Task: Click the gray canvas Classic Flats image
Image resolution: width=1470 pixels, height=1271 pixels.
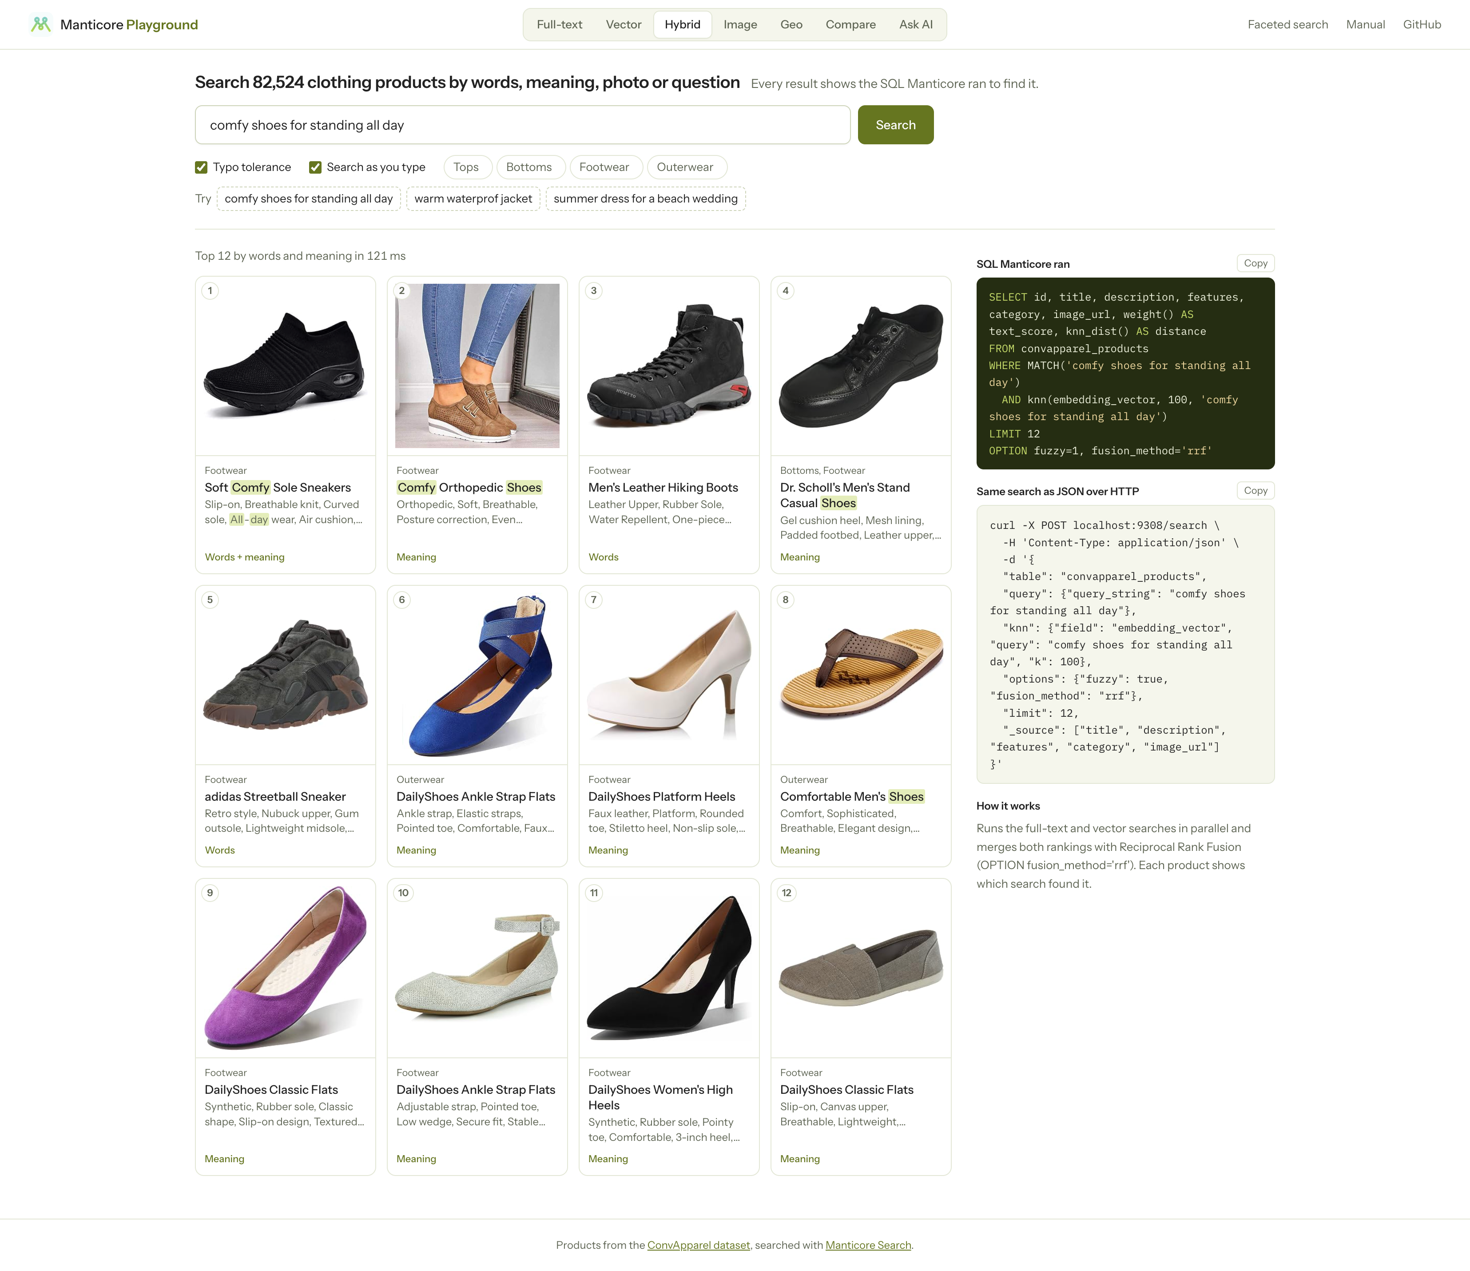Action: coord(861,968)
